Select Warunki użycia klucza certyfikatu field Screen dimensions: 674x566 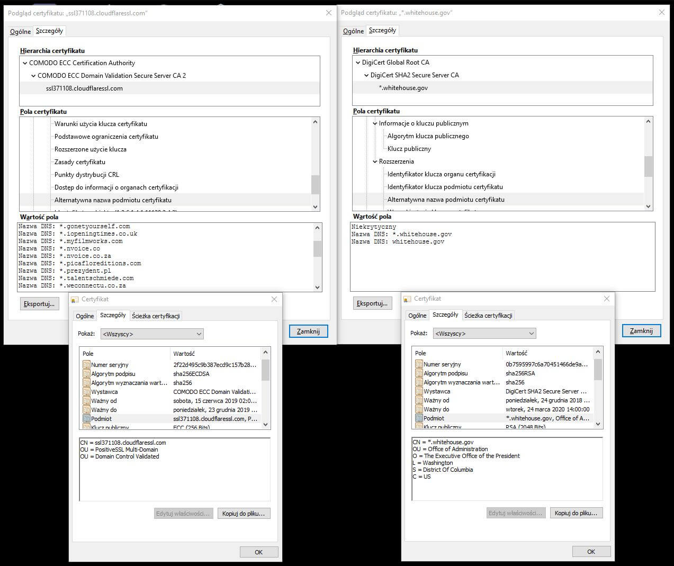101,124
